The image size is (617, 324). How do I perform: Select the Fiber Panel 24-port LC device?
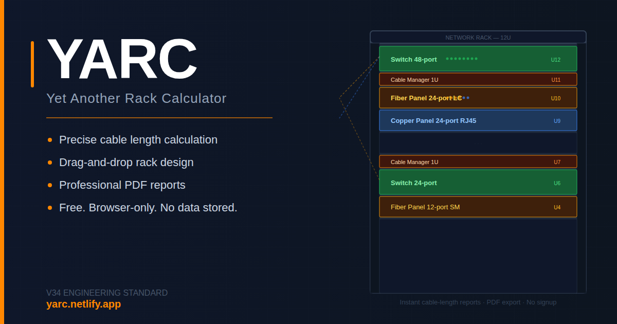click(x=478, y=98)
